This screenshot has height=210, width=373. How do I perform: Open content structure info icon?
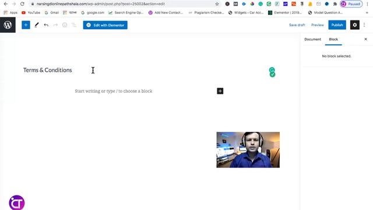click(x=65, y=25)
